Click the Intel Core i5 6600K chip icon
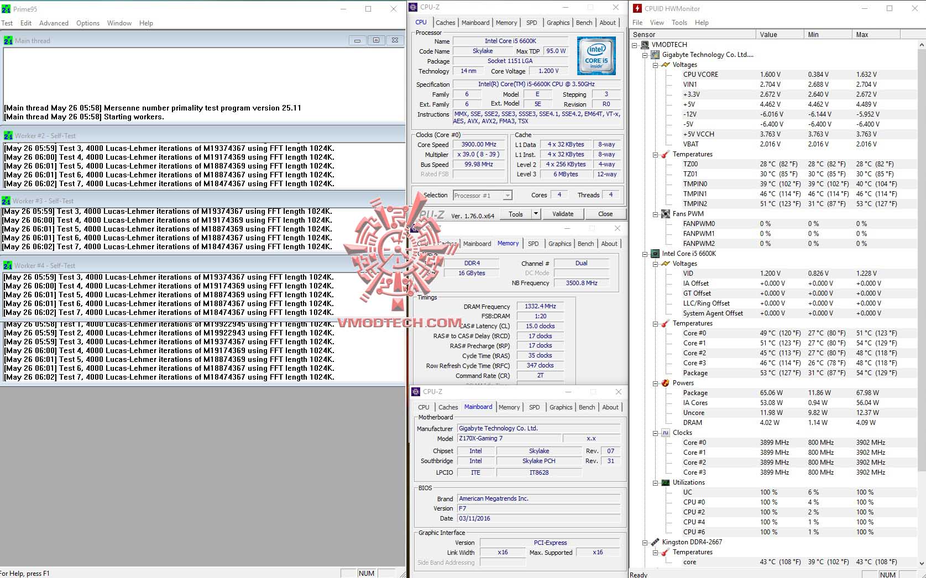This screenshot has height=578, width=926. [655, 254]
